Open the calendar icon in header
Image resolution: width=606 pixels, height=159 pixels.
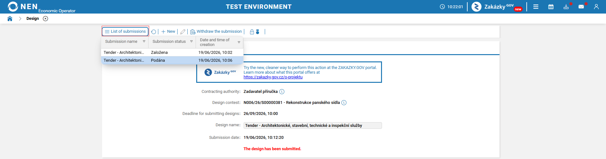551,7
